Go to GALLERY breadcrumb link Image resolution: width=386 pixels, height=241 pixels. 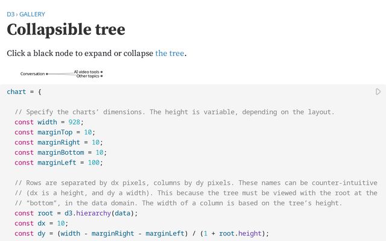(x=32, y=14)
